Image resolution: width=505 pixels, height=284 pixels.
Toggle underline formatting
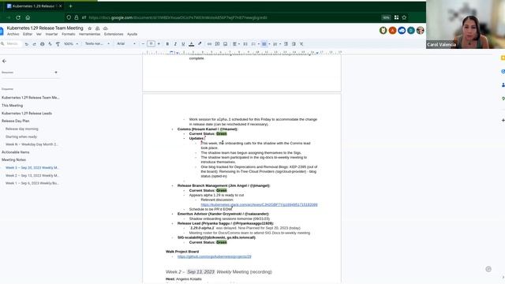[x=183, y=44]
